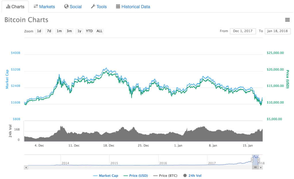
Task: Click the $25,000.00 price axis label
Action: coord(275,53)
